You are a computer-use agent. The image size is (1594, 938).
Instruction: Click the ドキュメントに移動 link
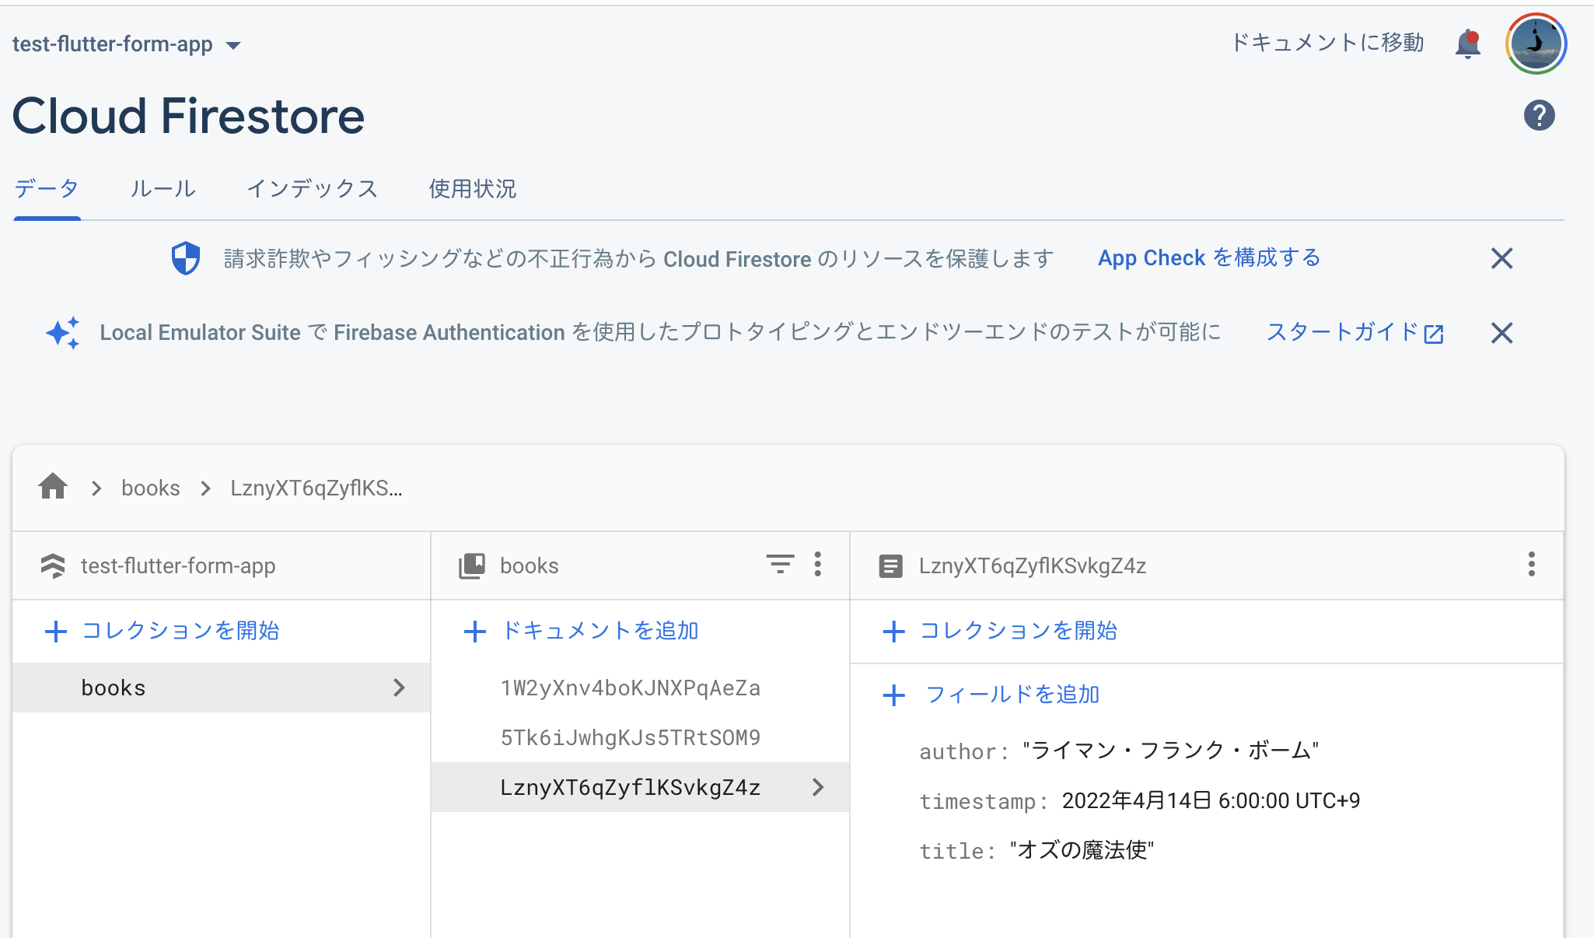pos(1327,43)
